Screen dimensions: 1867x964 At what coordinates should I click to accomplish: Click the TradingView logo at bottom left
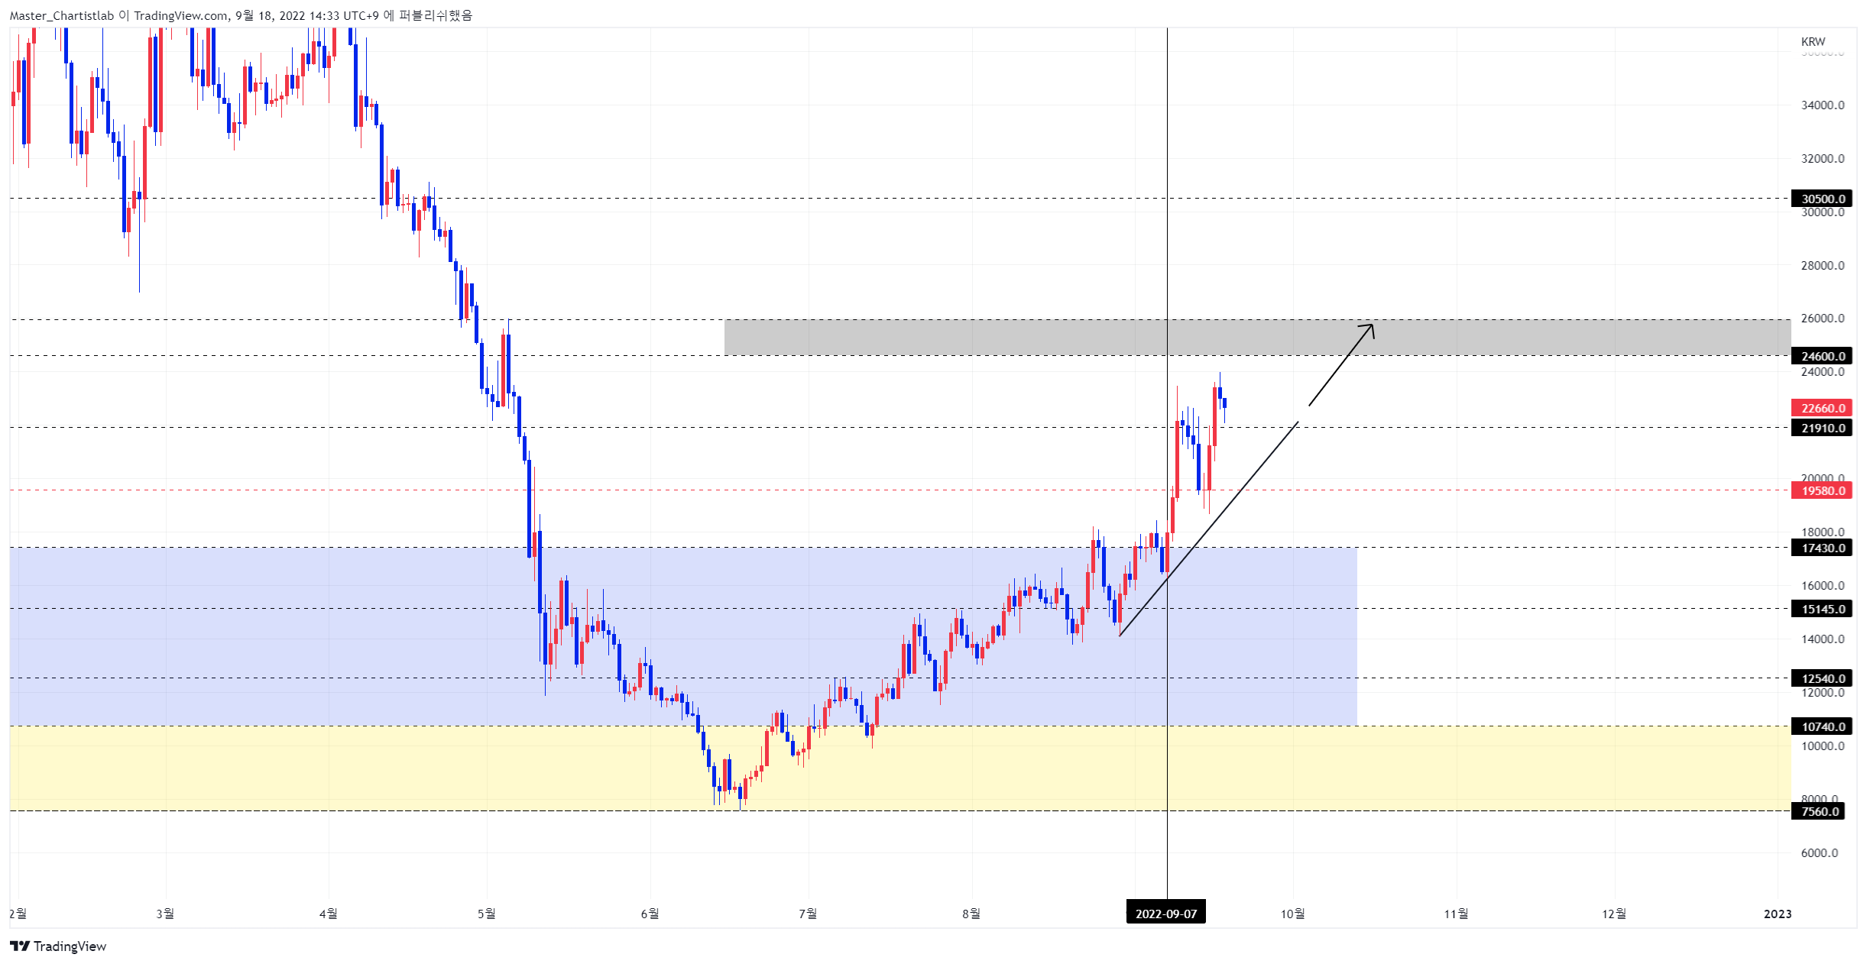click(58, 946)
